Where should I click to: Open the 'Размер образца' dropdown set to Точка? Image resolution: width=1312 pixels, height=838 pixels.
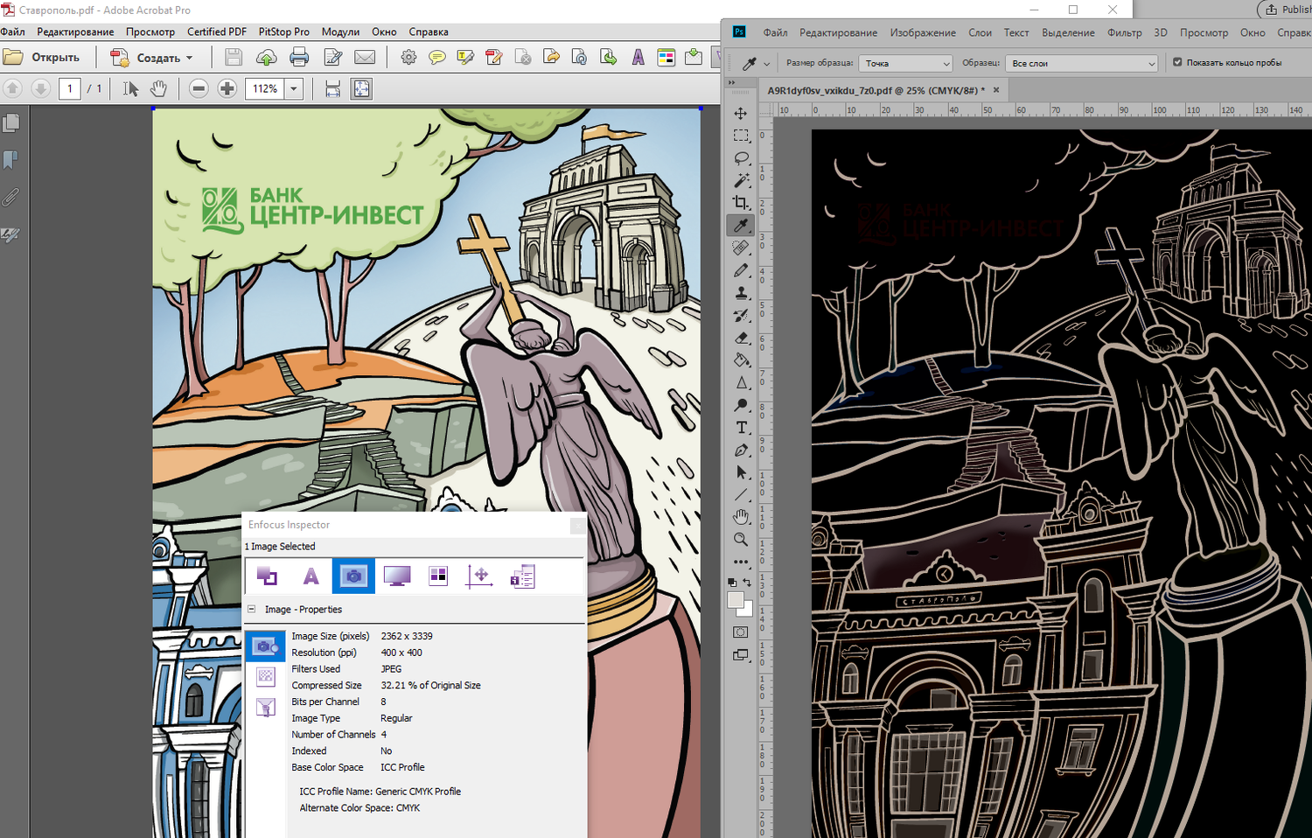904,63
